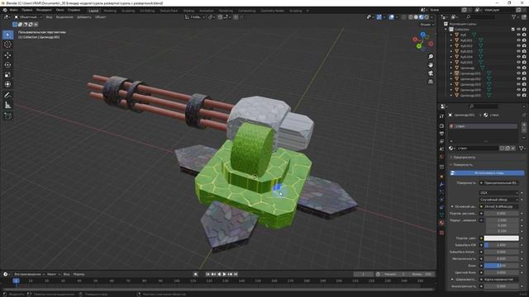The image size is (529, 297).
Task: Toggle Collection viewport visibility eye
Action: click(518, 30)
